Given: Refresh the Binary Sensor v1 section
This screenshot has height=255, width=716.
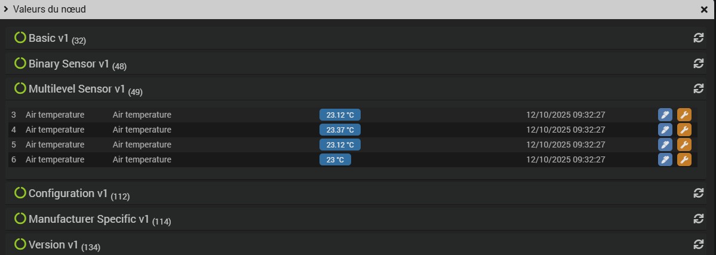Looking at the screenshot, I should [698, 63].
